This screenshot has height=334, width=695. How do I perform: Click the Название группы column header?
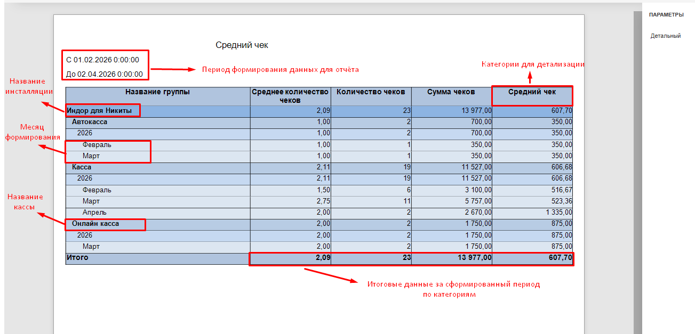[x=157, y=92]
